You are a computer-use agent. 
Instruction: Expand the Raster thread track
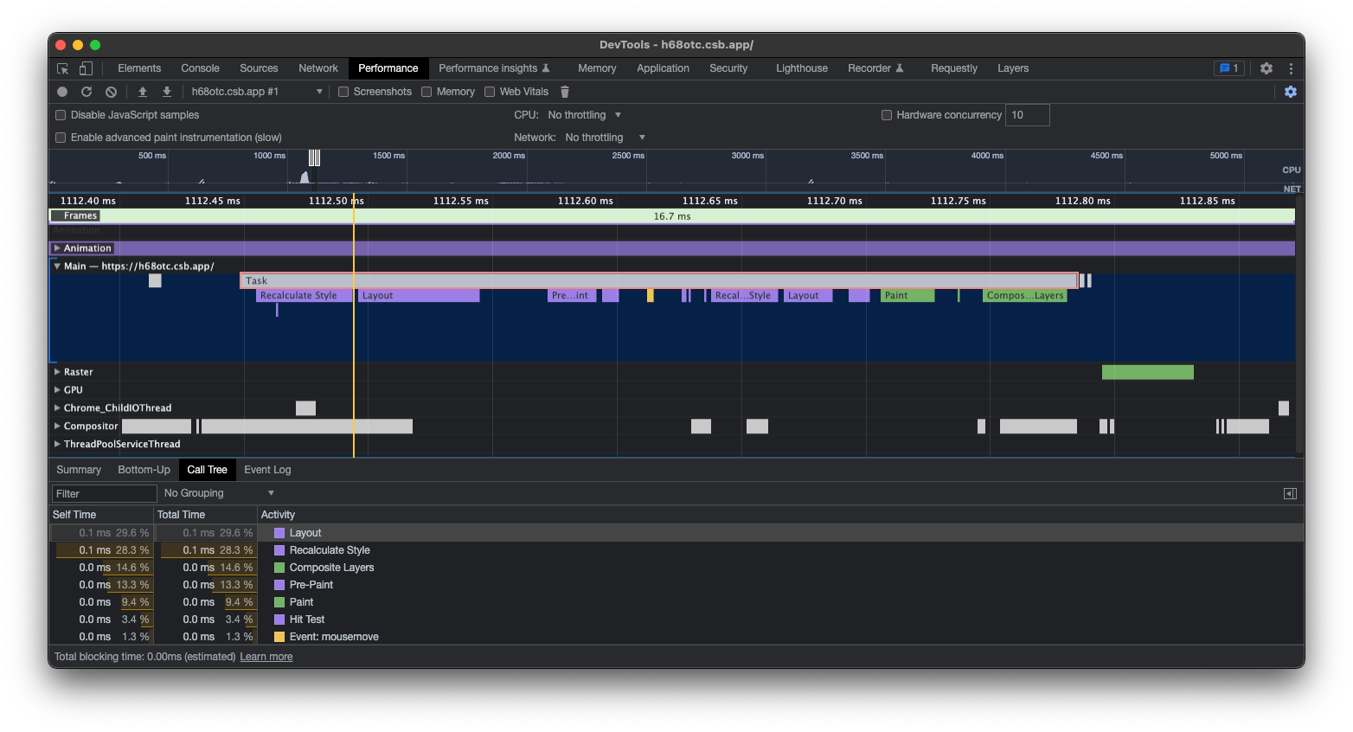point(57,372)
